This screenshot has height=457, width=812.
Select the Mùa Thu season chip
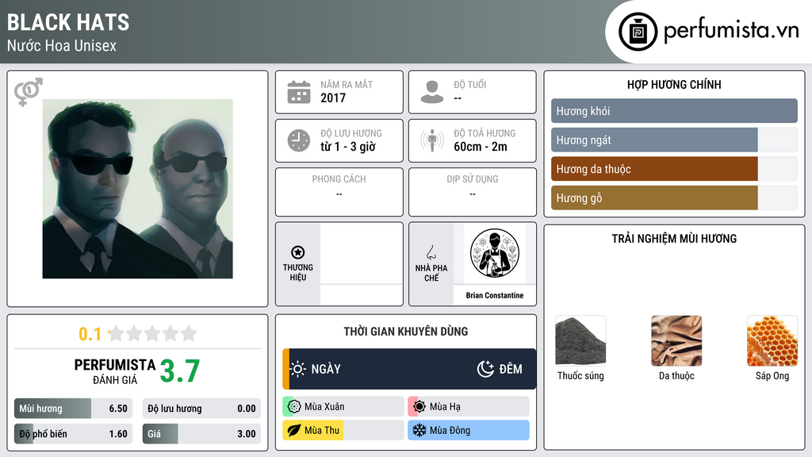[x=343, y=431]
